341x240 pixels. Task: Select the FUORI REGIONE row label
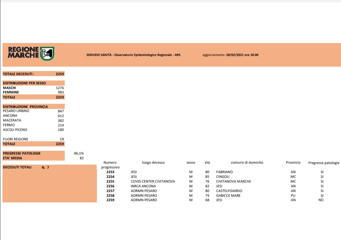15,139
